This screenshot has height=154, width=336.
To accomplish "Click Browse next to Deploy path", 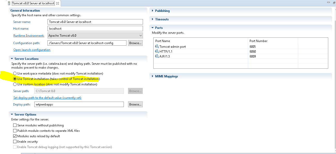I will 135,104.
